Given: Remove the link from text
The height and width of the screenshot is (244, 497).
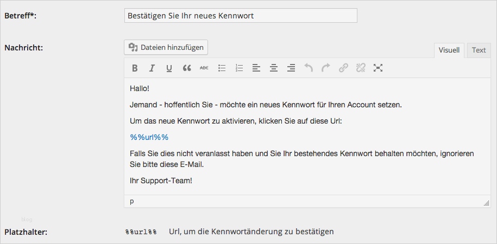Looking at the screenshot, I should [x=361, y=68].
